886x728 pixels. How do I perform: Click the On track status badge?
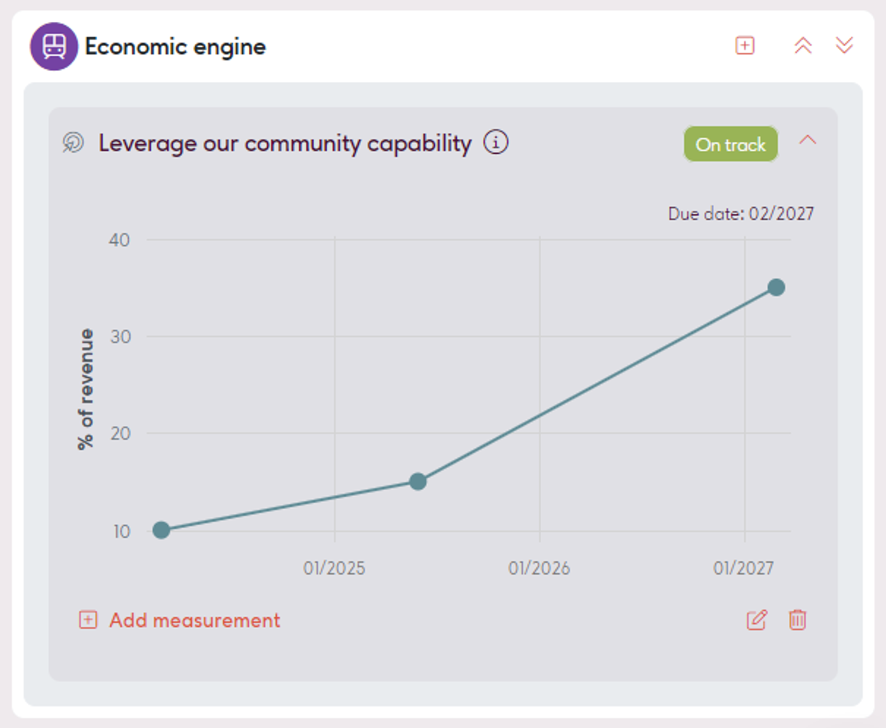(730, 144)
